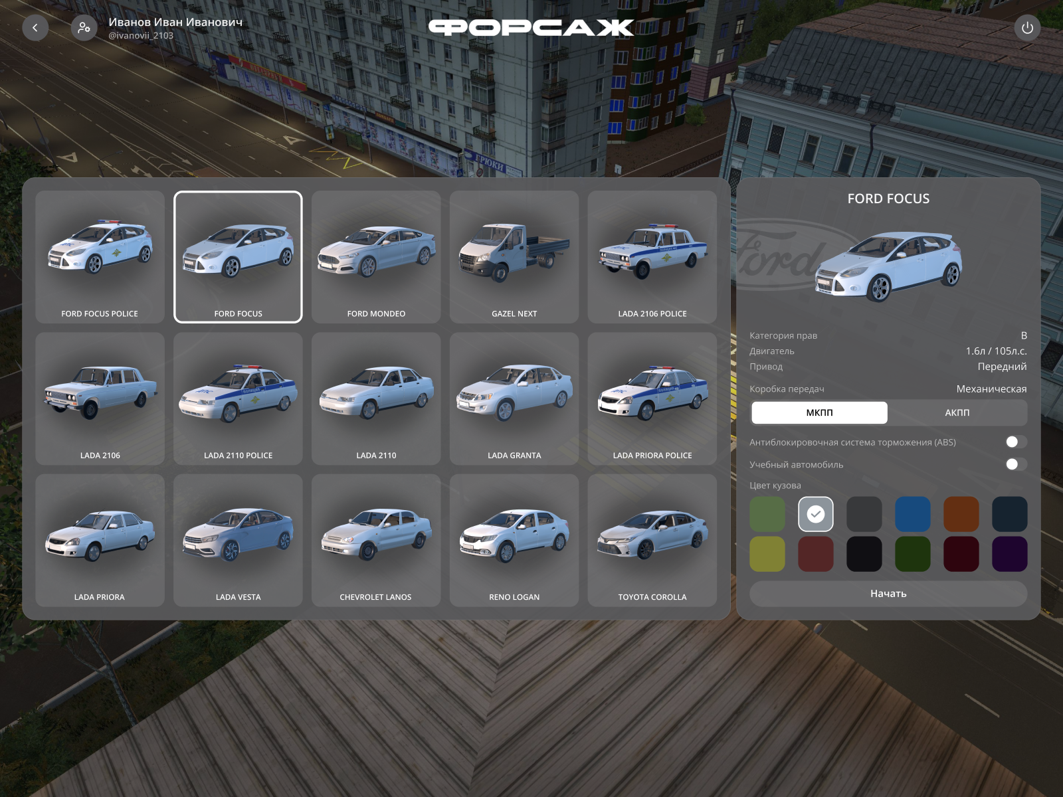This screenshot has height=797, width=1063.
Task: Click the power exit icon
Action: tap(1027, 28)
